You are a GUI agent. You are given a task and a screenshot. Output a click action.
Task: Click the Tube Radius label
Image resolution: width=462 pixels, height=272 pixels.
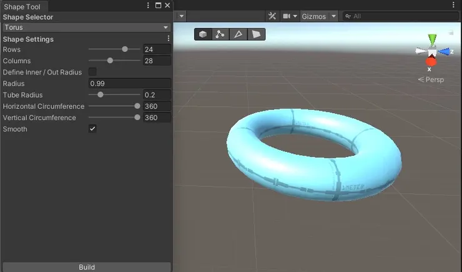(x=22, y=95)
